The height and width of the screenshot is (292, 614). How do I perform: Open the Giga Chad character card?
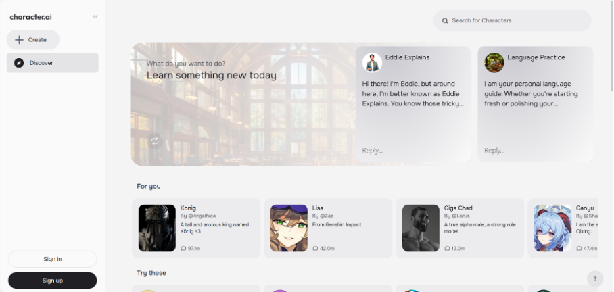click(460, 228)
